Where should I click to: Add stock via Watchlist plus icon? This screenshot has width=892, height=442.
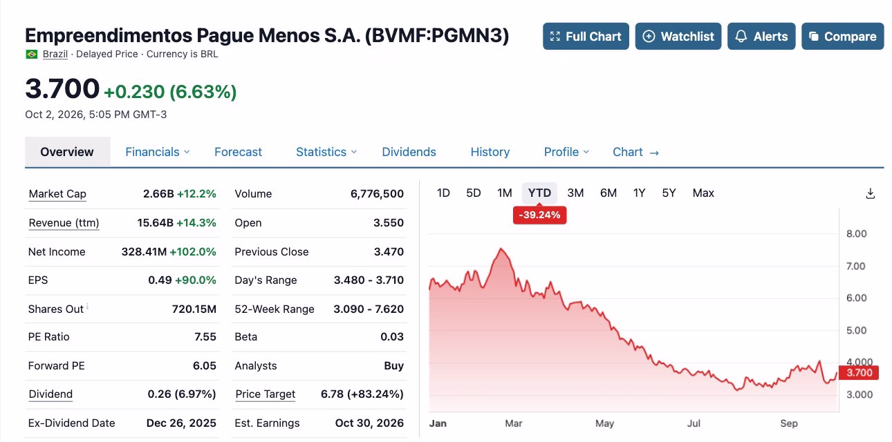coord(678,37)
